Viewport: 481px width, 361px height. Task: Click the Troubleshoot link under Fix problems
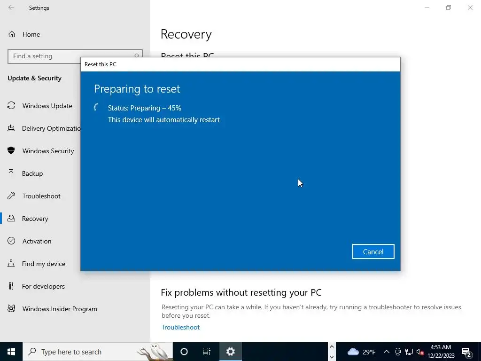point(180,327)
